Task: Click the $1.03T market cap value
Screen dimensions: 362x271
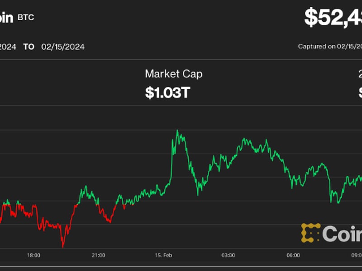Action: pyautogui.click(x=167, y=93)
